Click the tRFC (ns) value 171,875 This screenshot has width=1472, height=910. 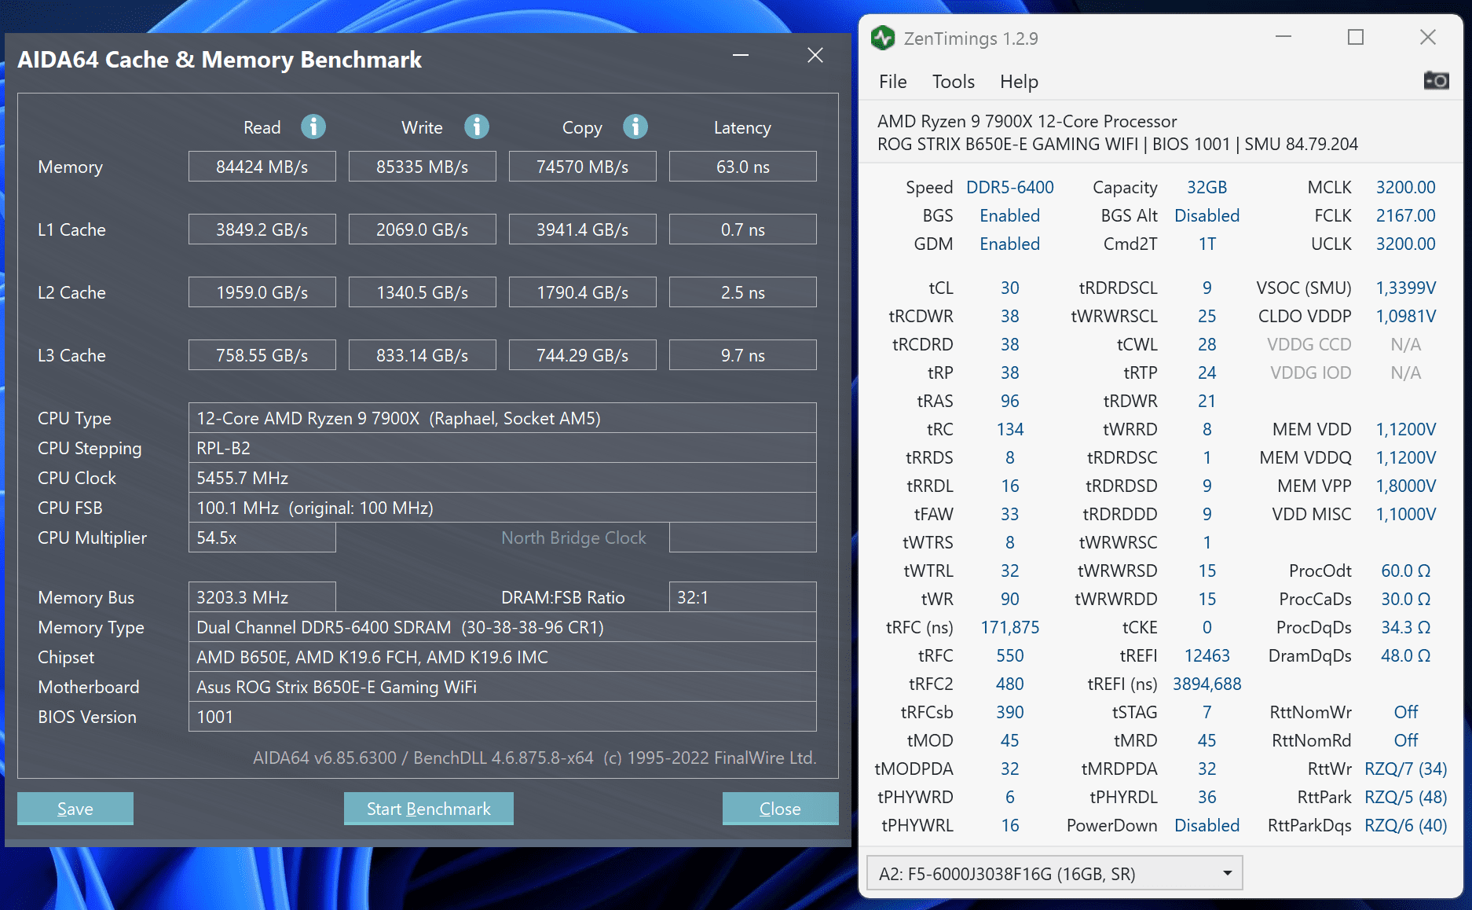point(1010,627)
